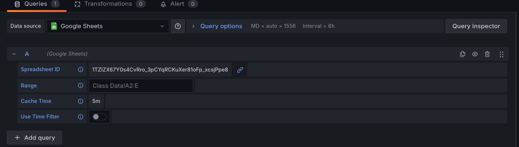Click the spreadsheet link icon

240,70
